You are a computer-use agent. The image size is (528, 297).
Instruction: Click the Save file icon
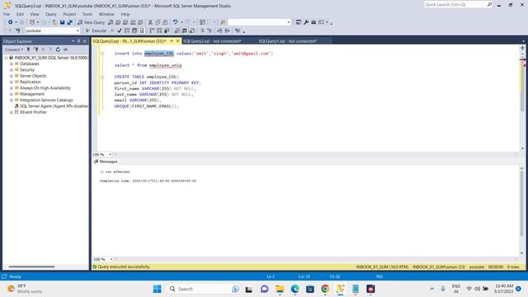click(63, 22)
